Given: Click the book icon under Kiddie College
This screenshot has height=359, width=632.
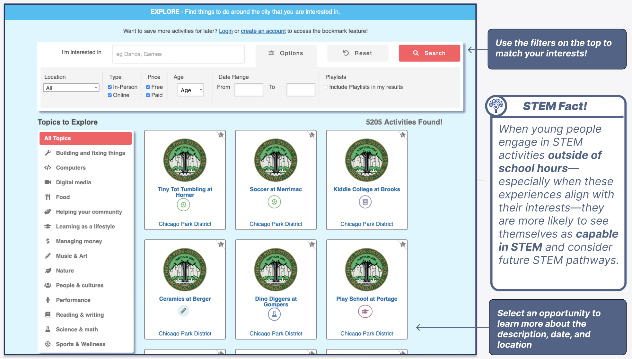Looking at the screenshot, I should point(365,202).
